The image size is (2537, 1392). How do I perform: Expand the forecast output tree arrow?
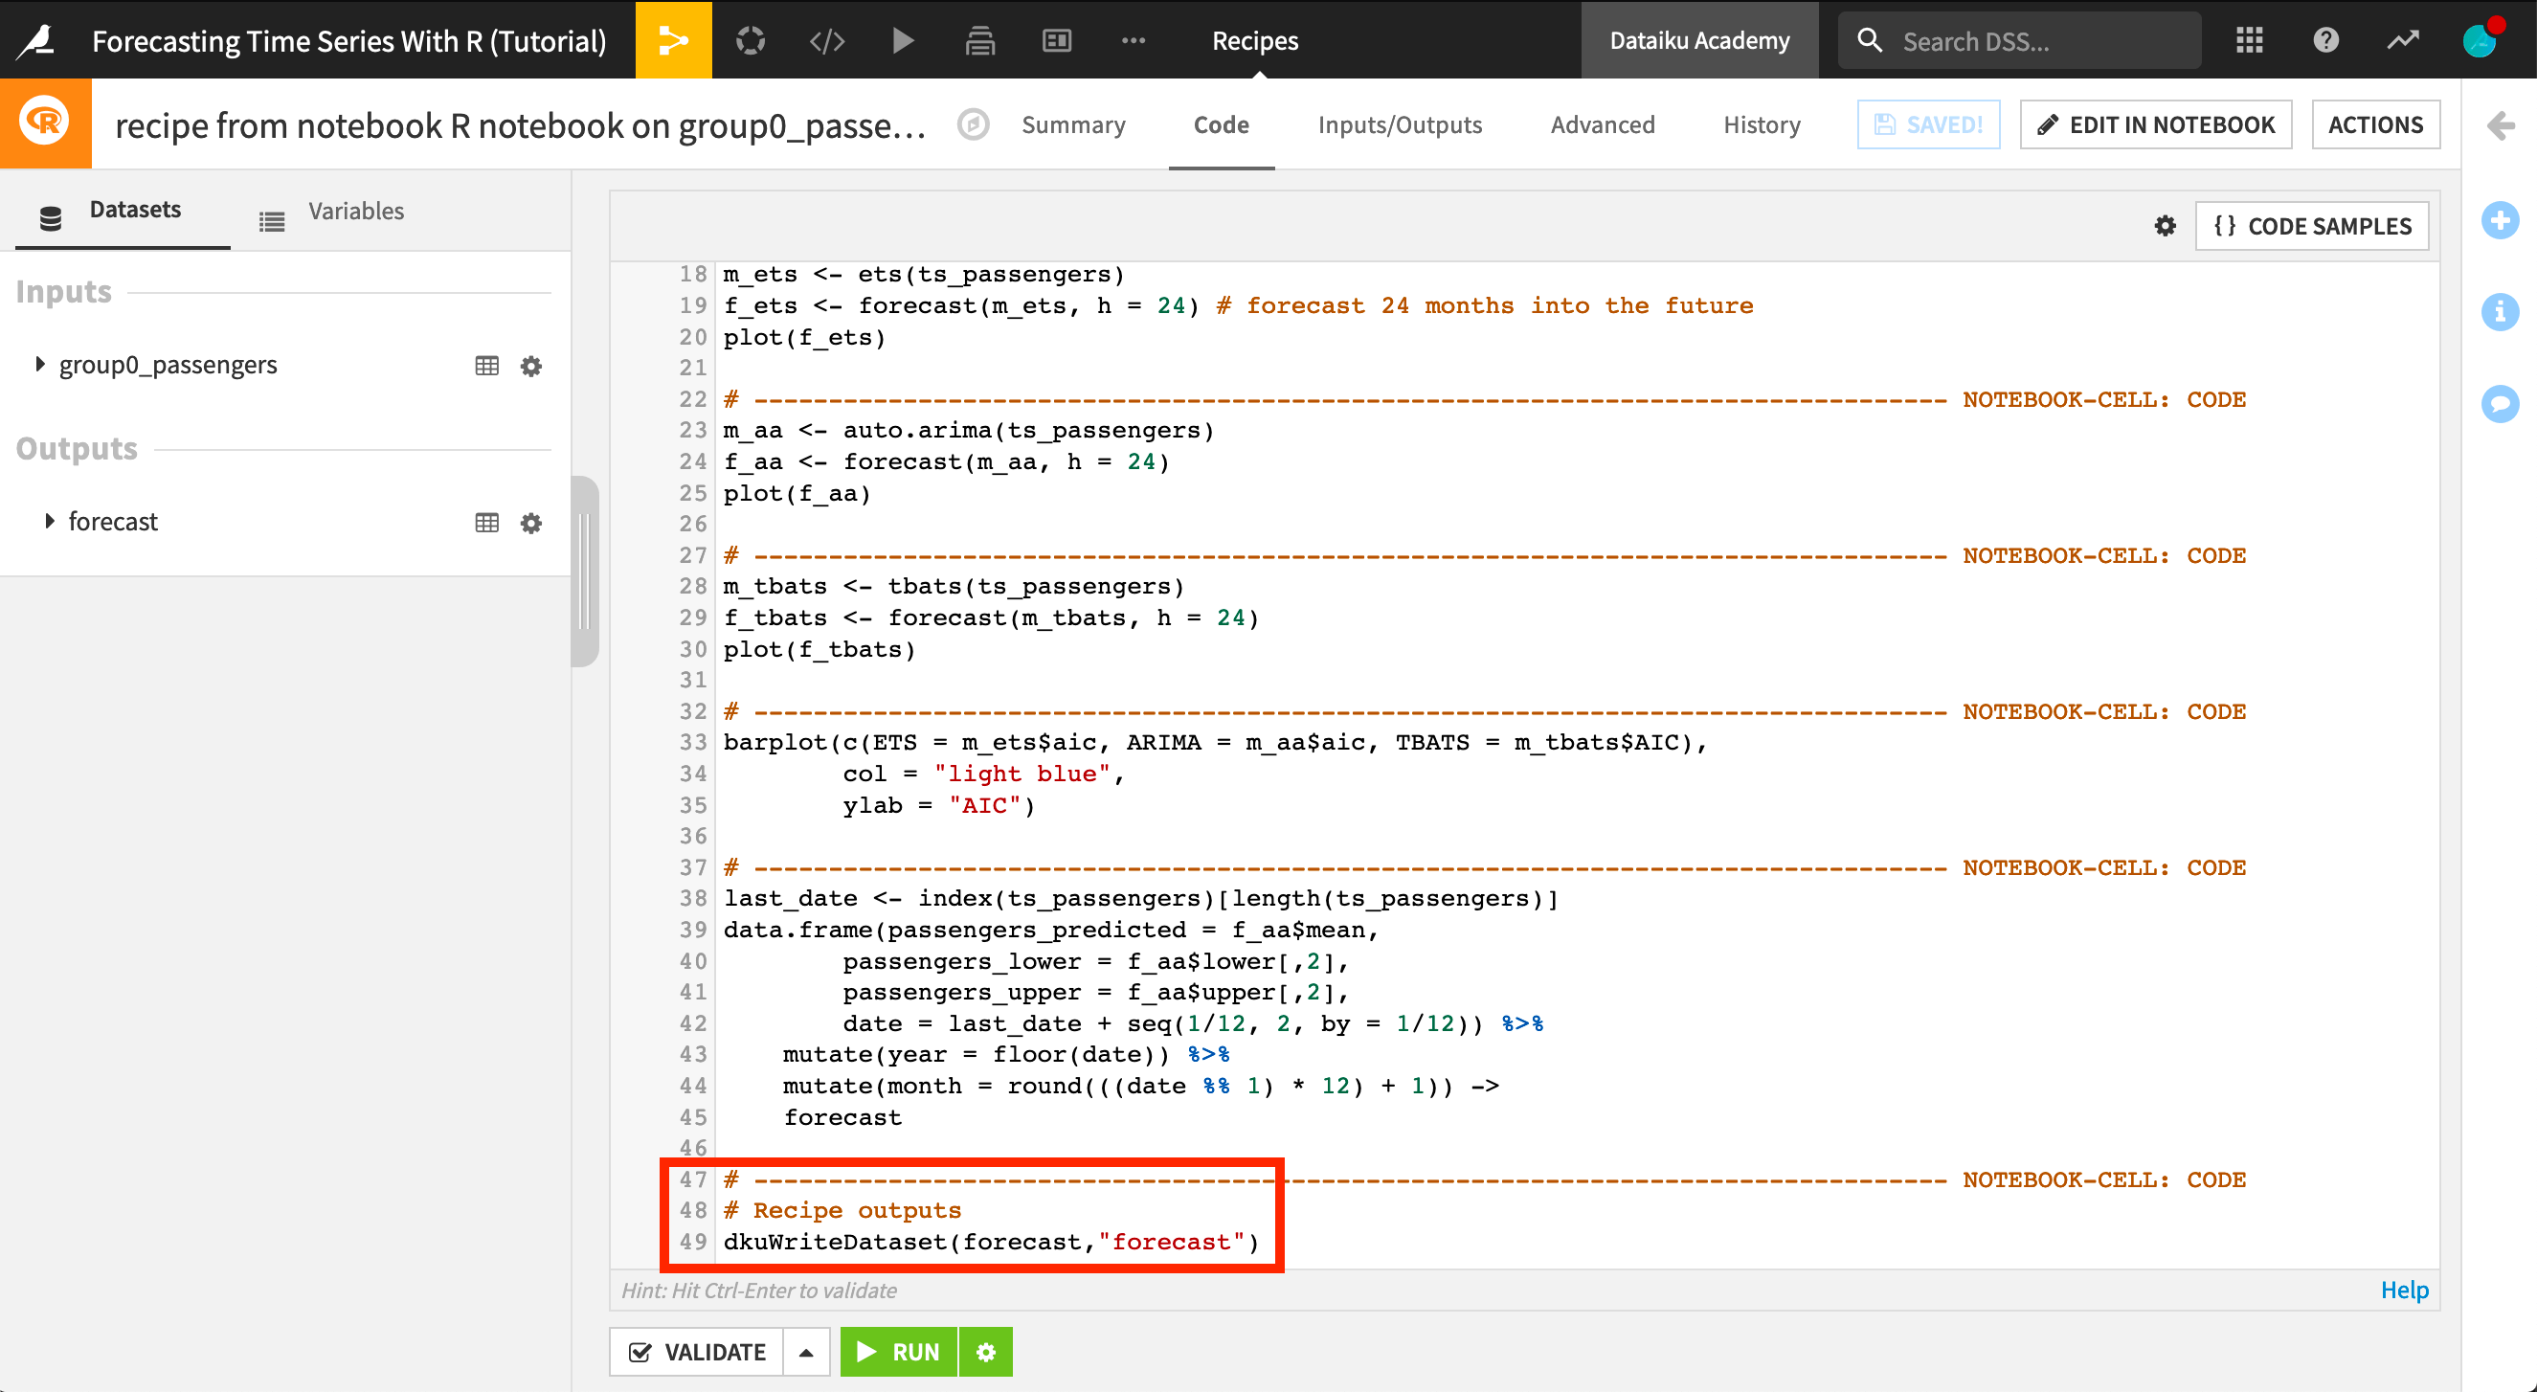(49, 520)
